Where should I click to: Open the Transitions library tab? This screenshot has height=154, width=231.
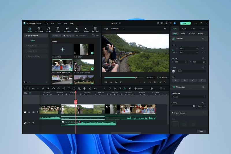pyautogui.click(x=67, y=29)
